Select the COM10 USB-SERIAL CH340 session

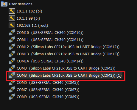point(50,33)
